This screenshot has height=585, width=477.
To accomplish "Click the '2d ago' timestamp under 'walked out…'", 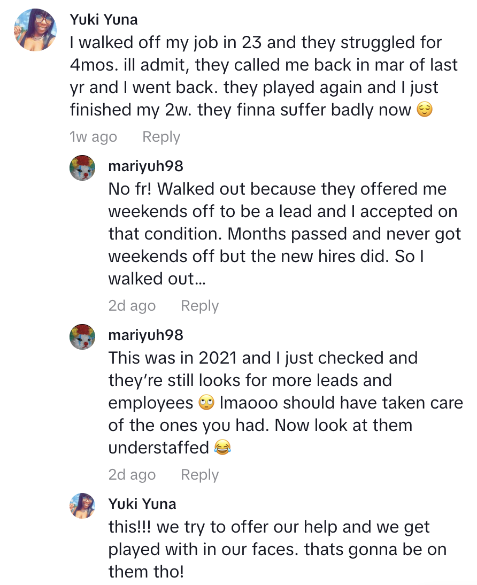I will (132, 306).
